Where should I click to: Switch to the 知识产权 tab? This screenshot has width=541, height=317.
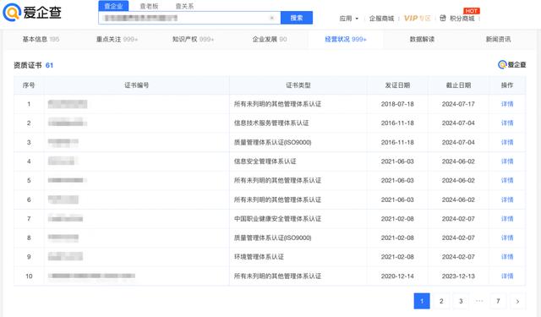194,40
